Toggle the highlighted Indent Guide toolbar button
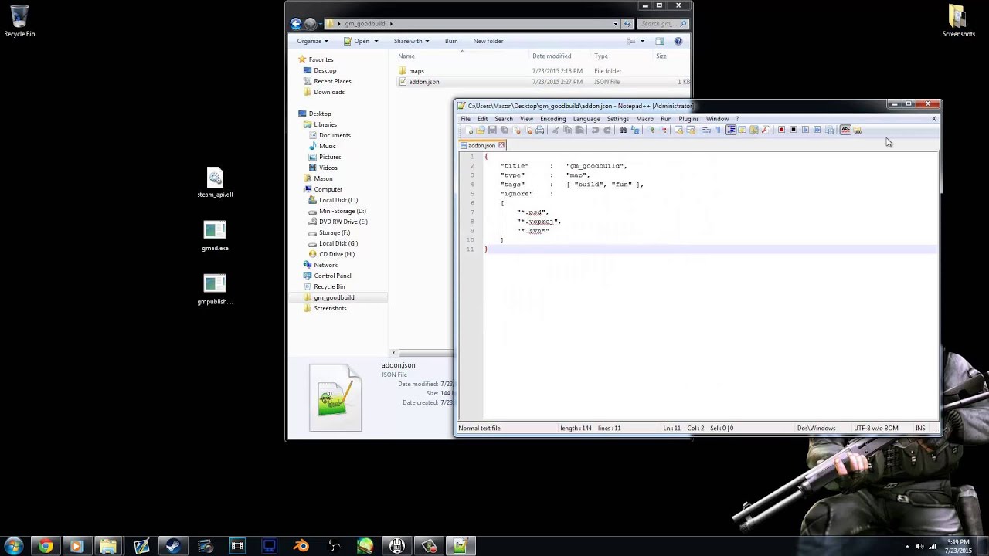Viewport: 989px width, 556px height. 731,130
